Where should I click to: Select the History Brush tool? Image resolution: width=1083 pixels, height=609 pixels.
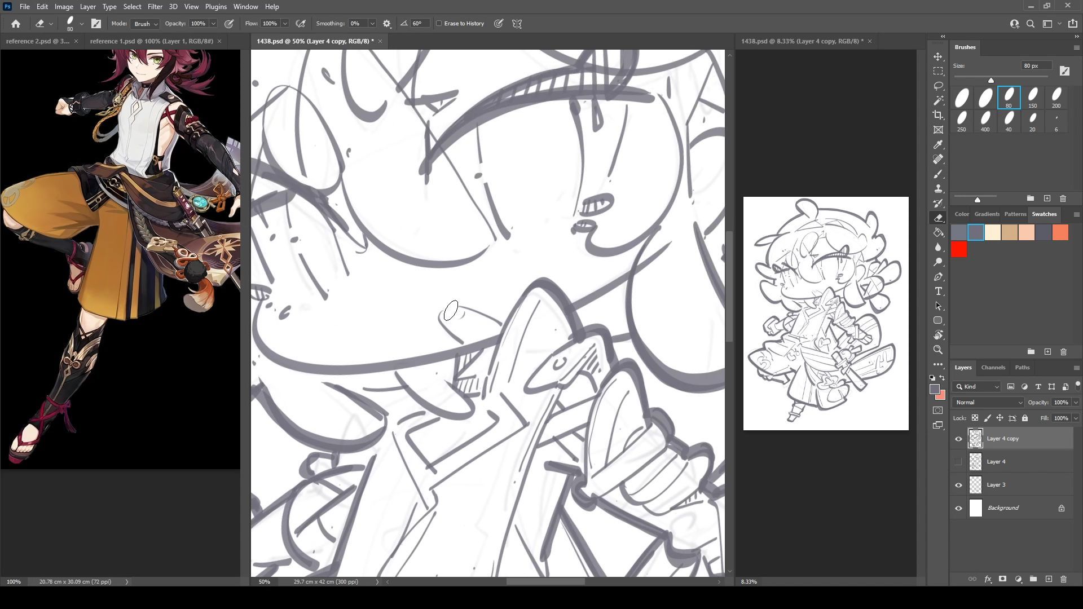tap(938, 204)
